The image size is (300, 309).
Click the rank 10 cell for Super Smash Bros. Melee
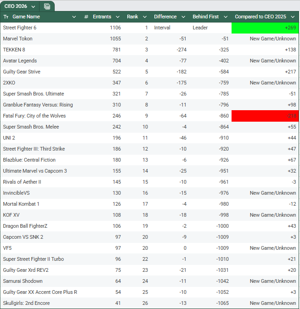coord(145,127)
